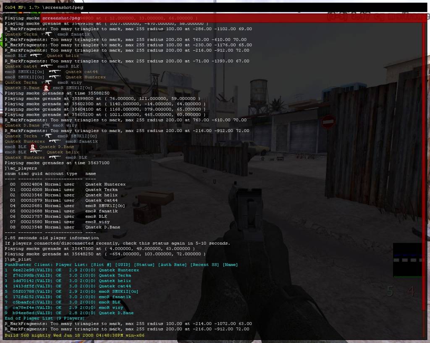Click rifle icon where Hunterex killed fanat1k
This screenshot has height=343, width=430.
click(55, 142)
